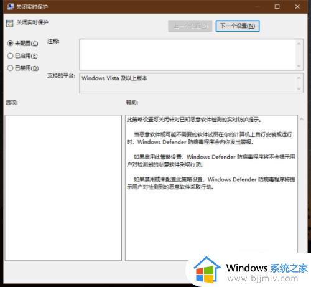The height and width of the screenshot is (287, 311).
Task: Click the title bar window icon
Action: (x=10, y=7)
